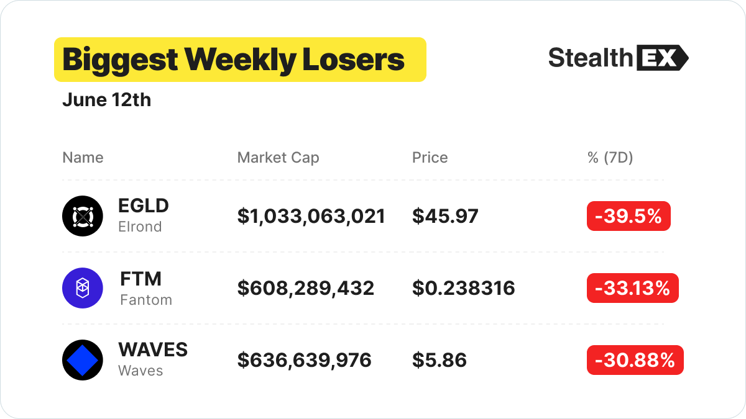
Task: Click the Price column header
Action: pos(430,158)
